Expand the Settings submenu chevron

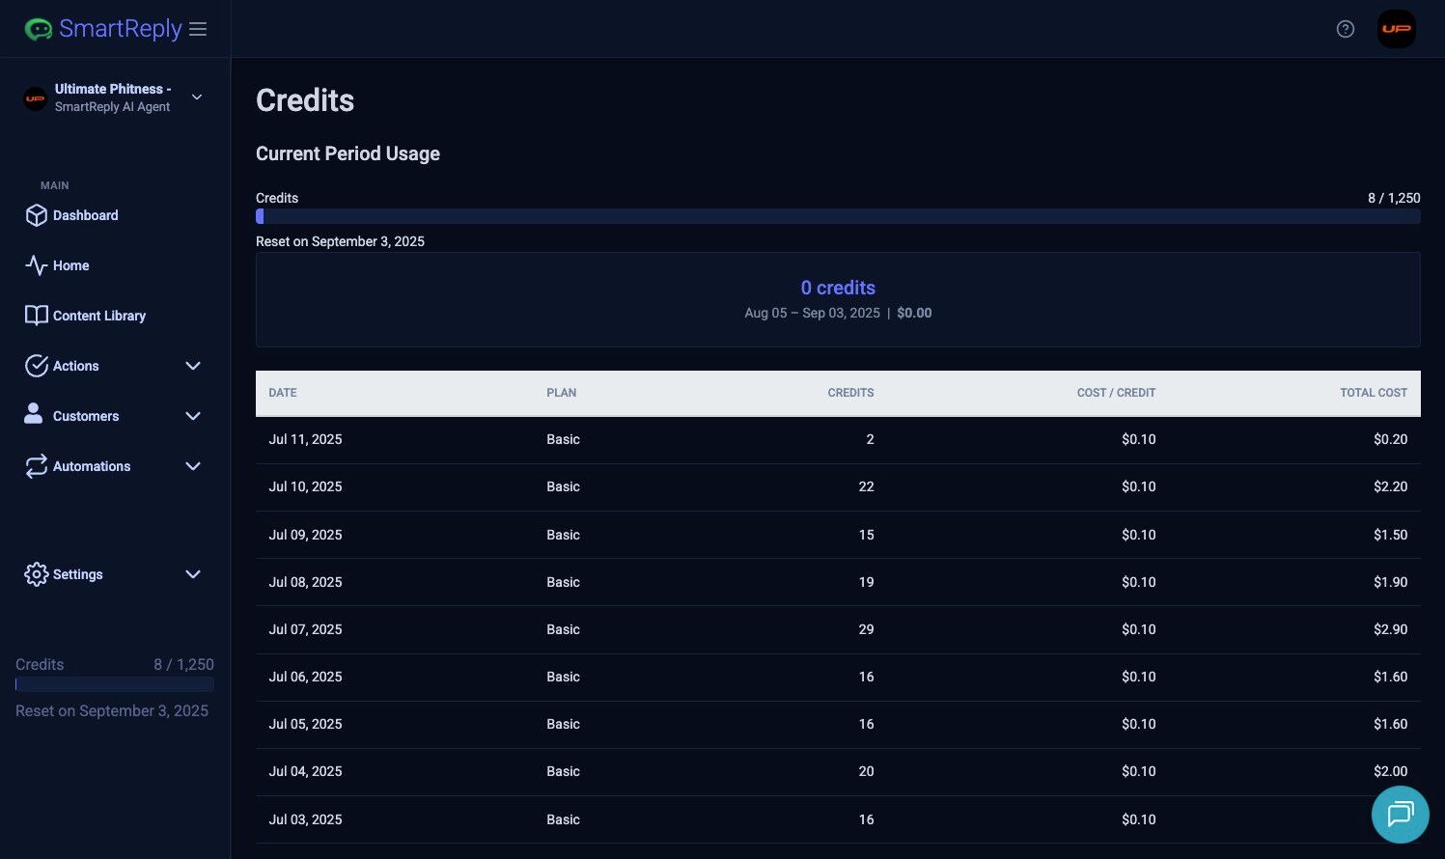click(x=193, y=574)
